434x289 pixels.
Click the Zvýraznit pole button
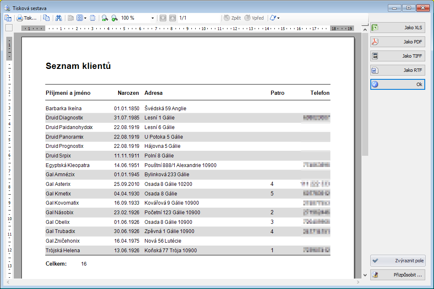coord(398,261)
